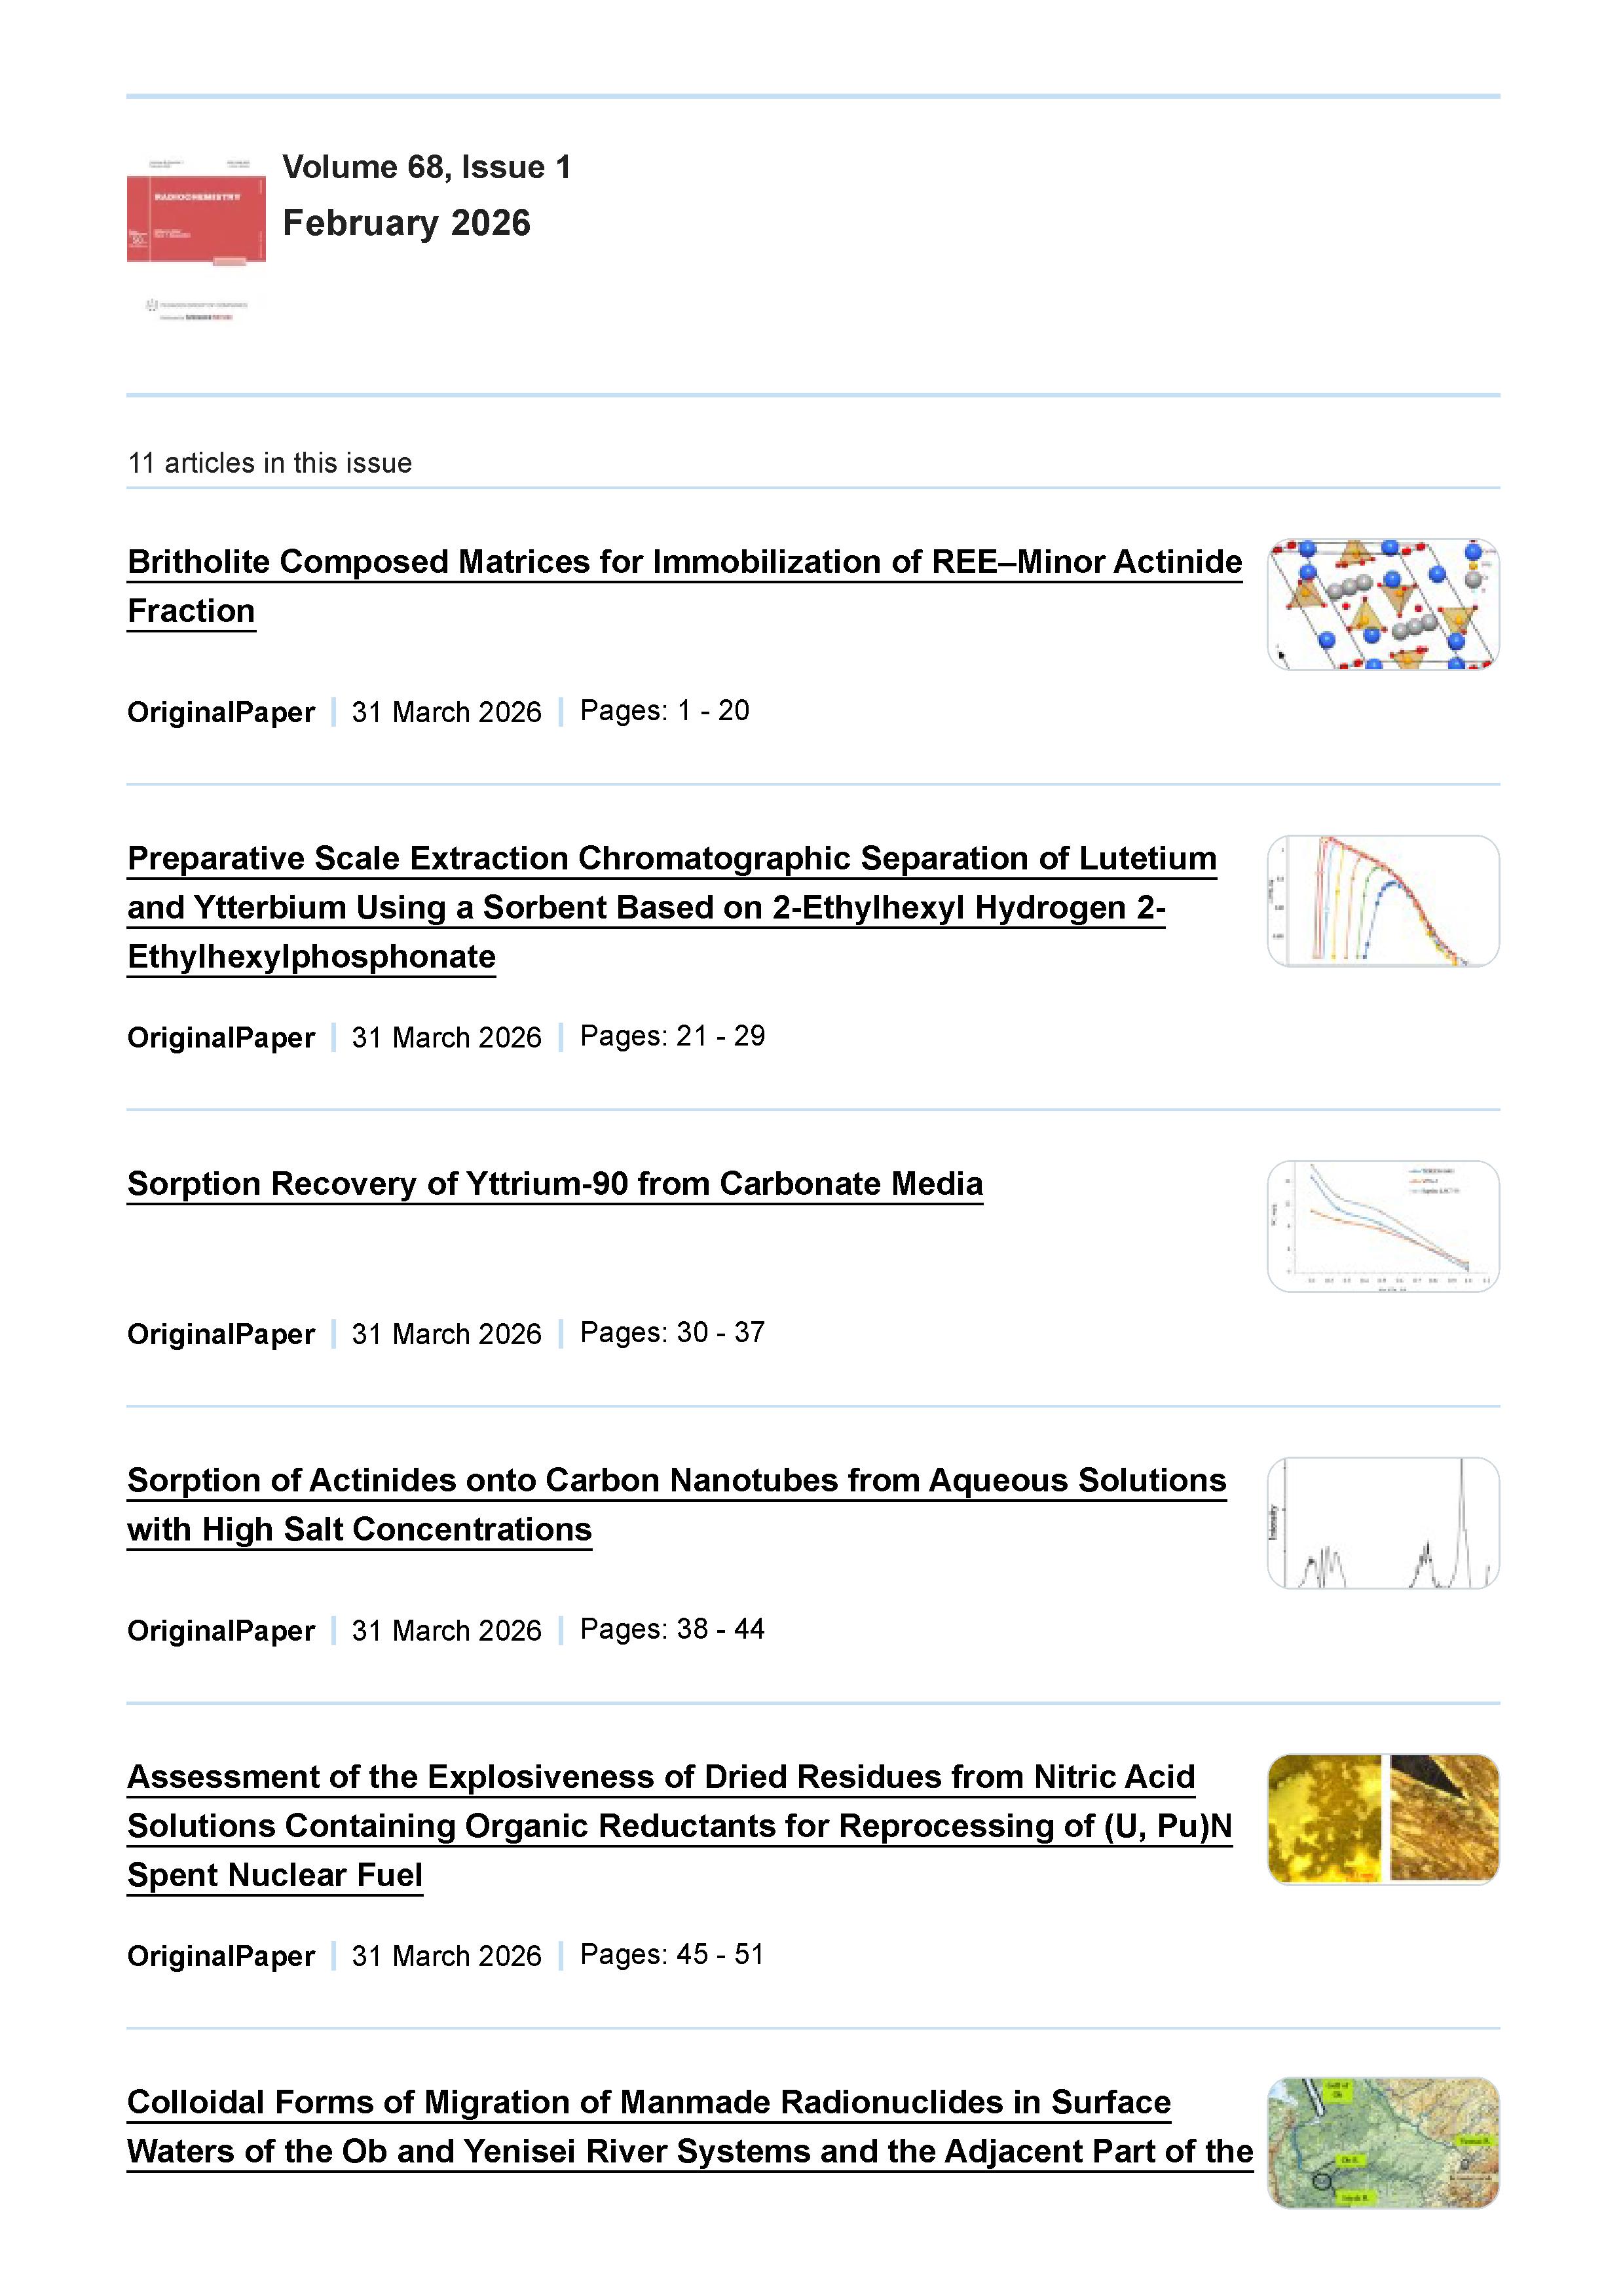Open the Explosiveness of Dried Residues article

660,1777
